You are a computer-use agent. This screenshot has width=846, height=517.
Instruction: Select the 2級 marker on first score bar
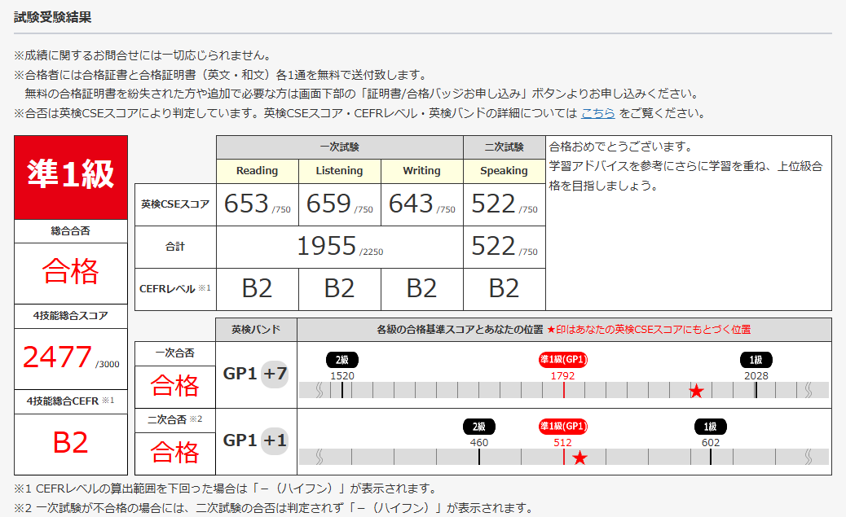tap(342, 359)
